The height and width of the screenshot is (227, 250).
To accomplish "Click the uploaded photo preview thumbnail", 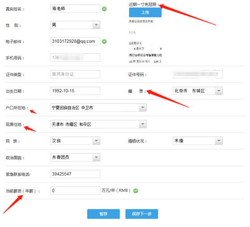I will coord(145,41).
